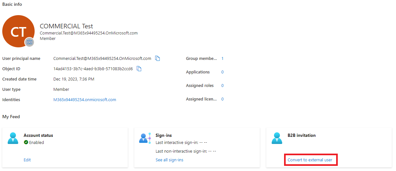Click the green Enabled checkmark icon

(26, 142)
